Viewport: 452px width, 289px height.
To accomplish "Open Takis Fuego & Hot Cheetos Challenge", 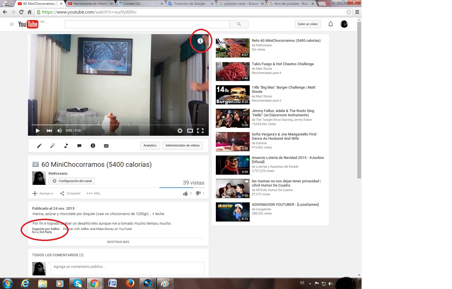I will (283, 64).
